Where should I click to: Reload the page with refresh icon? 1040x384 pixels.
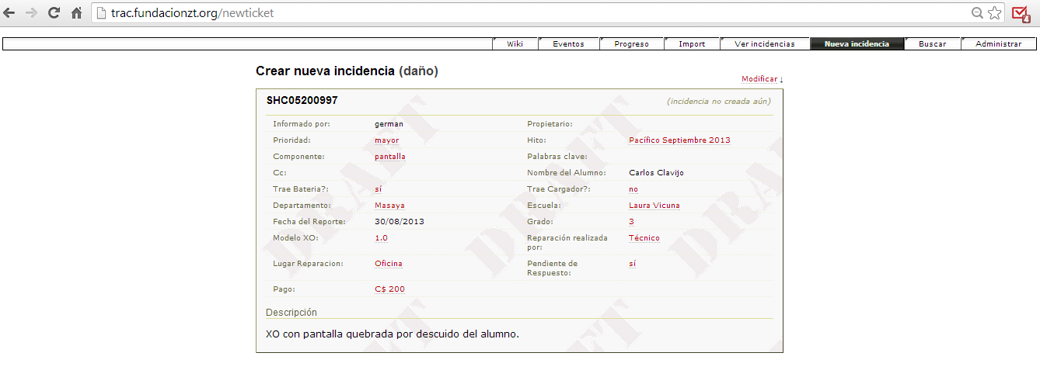(x=54, y=13)
